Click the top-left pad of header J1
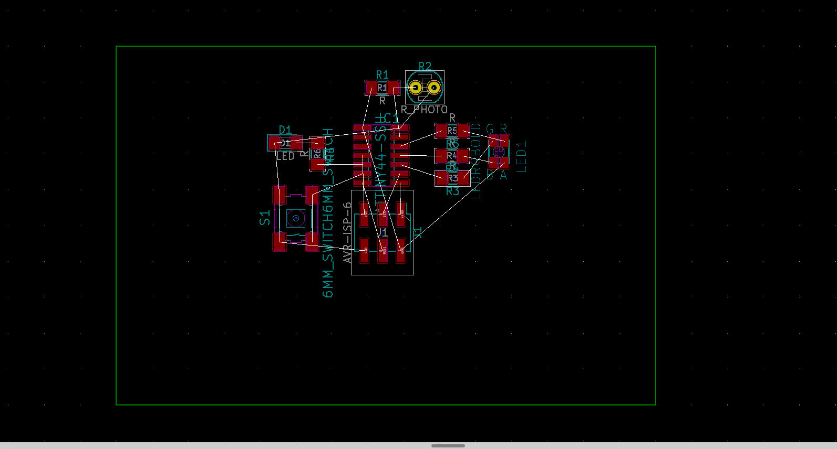837x449 pixels. point(364,215)
